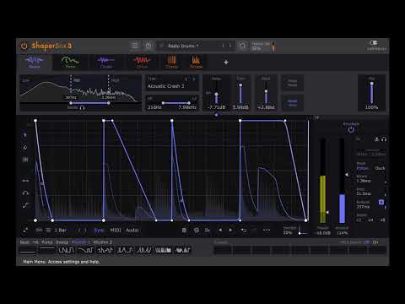Open the Radio Drums preset dropdown

(183, 46)
